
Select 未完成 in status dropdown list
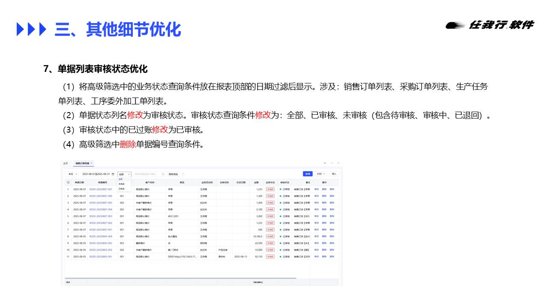pyautogui.click(x=121, y=184)
